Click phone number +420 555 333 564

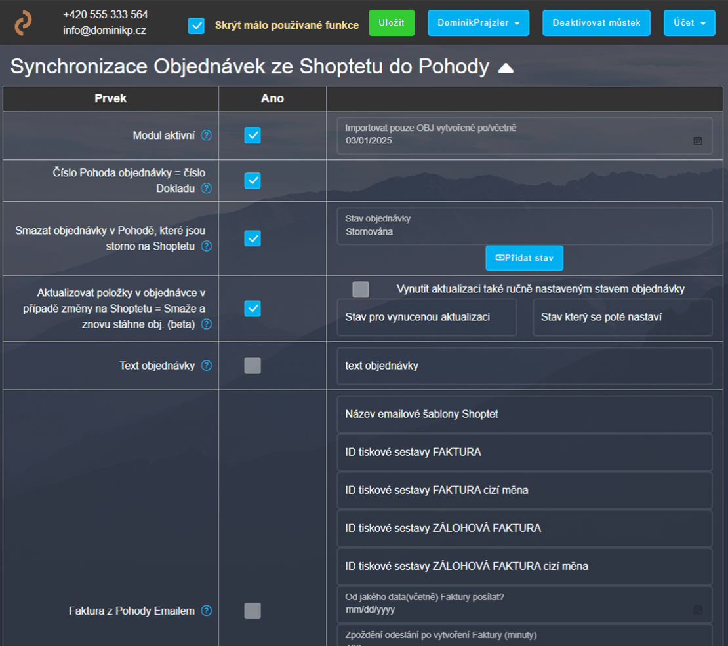(x=106, y=15)
